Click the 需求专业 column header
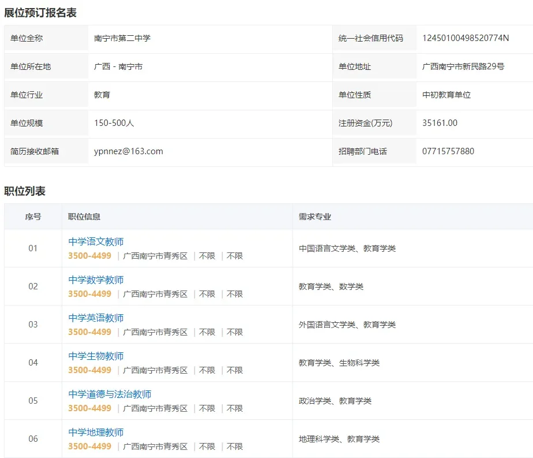The height and width of the screenshot is (458, 533). (315, 217)
